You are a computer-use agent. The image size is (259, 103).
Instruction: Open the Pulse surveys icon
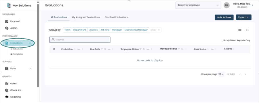point(7,68)
